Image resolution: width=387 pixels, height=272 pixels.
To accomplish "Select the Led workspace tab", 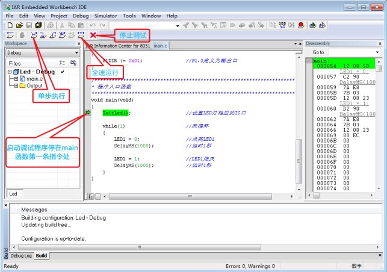I will 13,194.
